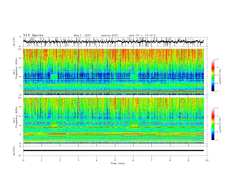233x180 pixels.
Task: Click time axis tick label "1"
Action: (x=41, y=160)
